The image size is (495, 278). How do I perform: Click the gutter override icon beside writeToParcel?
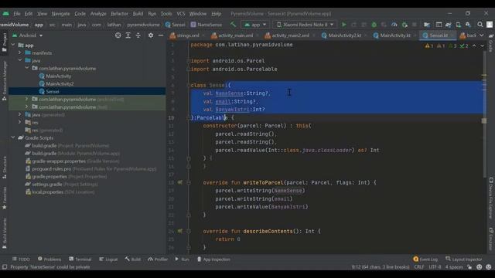click(180, 182)
